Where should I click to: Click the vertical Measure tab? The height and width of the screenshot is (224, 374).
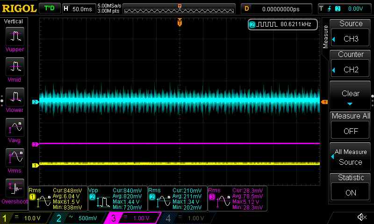pyautogui.click(x=325, y=37)
